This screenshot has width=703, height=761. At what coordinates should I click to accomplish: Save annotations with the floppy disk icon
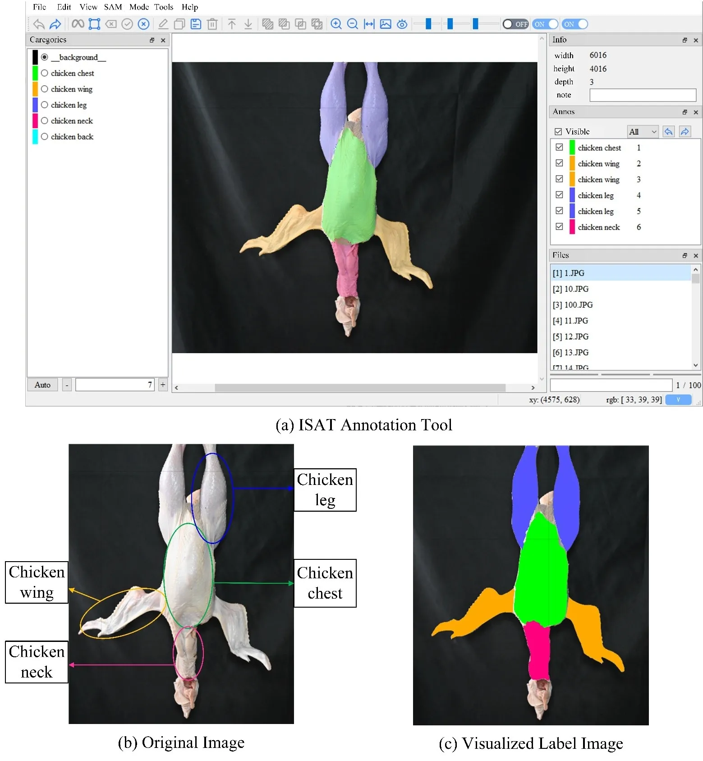196,24
